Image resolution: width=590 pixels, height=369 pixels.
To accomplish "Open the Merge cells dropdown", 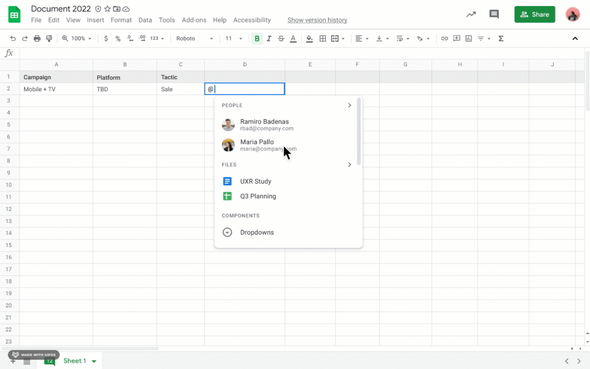I will pyautogui.click(x=338, y=38).
